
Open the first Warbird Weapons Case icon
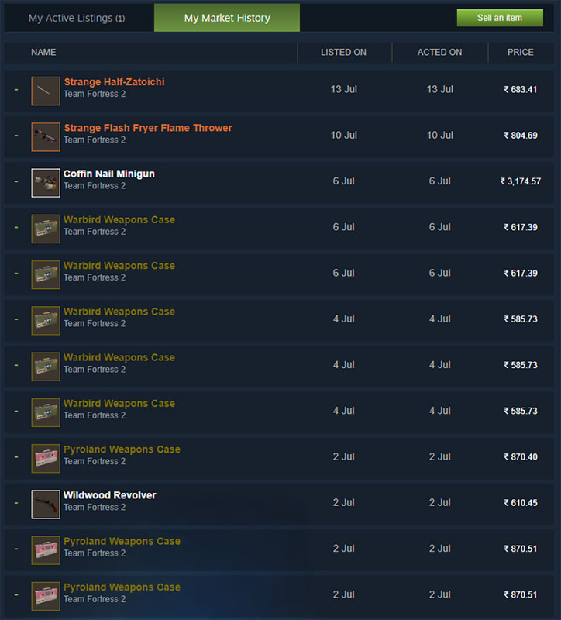click(x=46, y=229)
